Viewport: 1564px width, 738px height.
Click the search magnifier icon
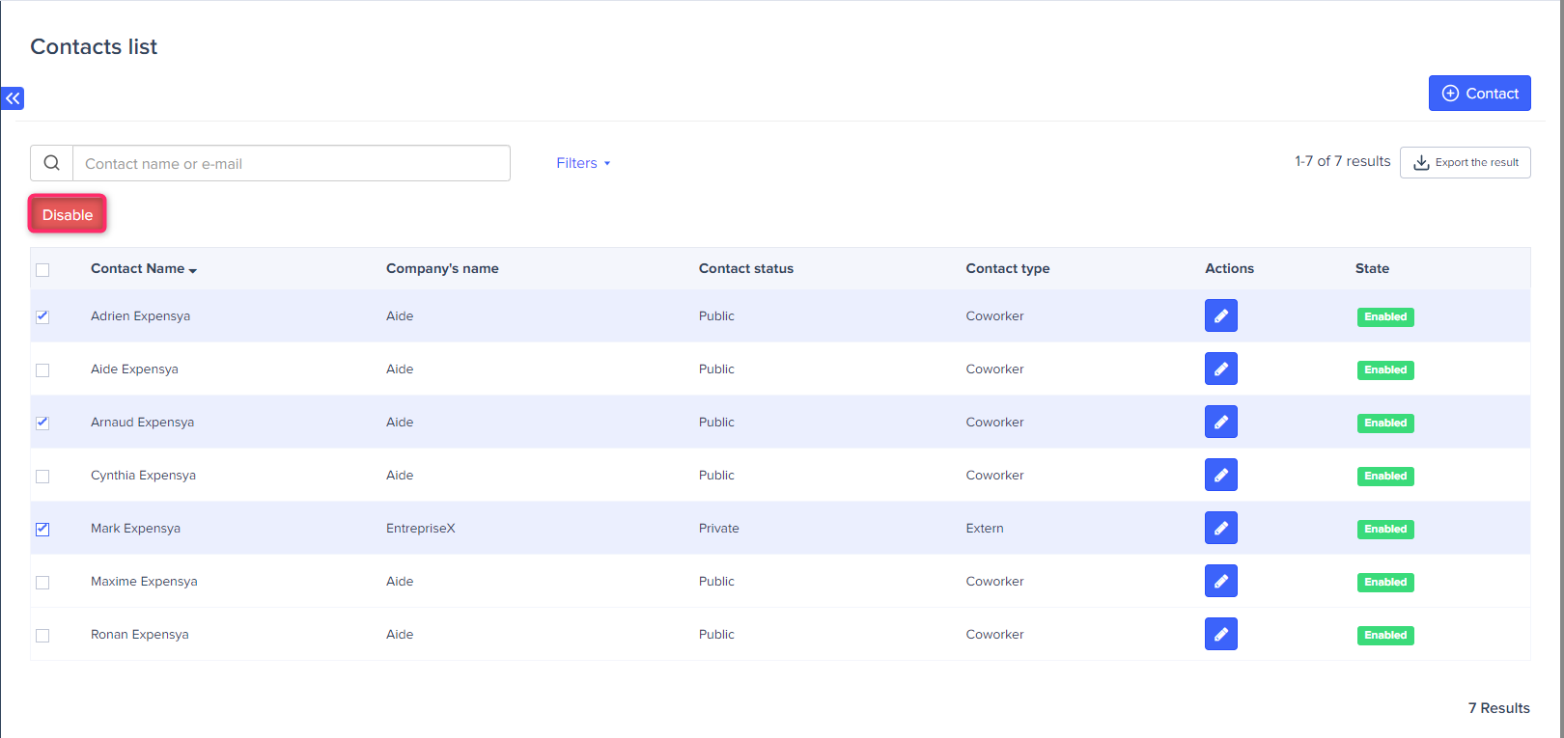tap(52, 163)
